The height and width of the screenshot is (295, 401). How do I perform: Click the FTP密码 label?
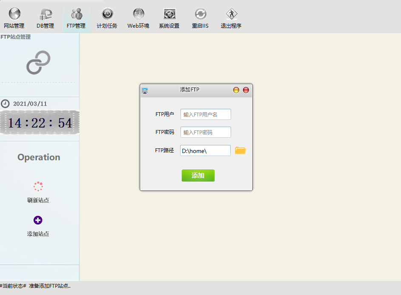tap(165, 132)
